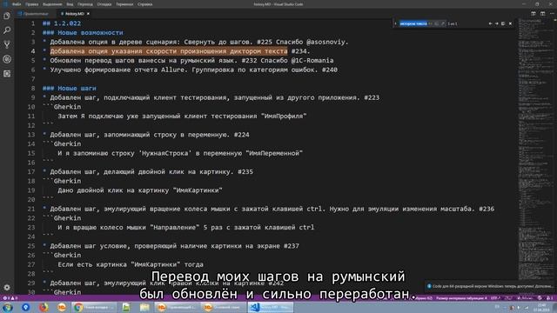Click line number 21 in gutter

click(31, 209)
